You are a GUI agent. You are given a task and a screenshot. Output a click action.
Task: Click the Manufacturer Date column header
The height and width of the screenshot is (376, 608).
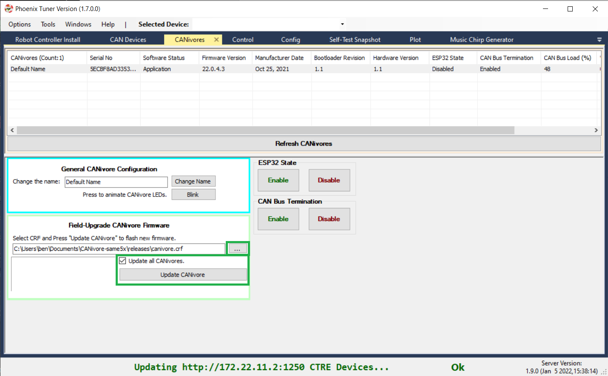tap(282, 58)
